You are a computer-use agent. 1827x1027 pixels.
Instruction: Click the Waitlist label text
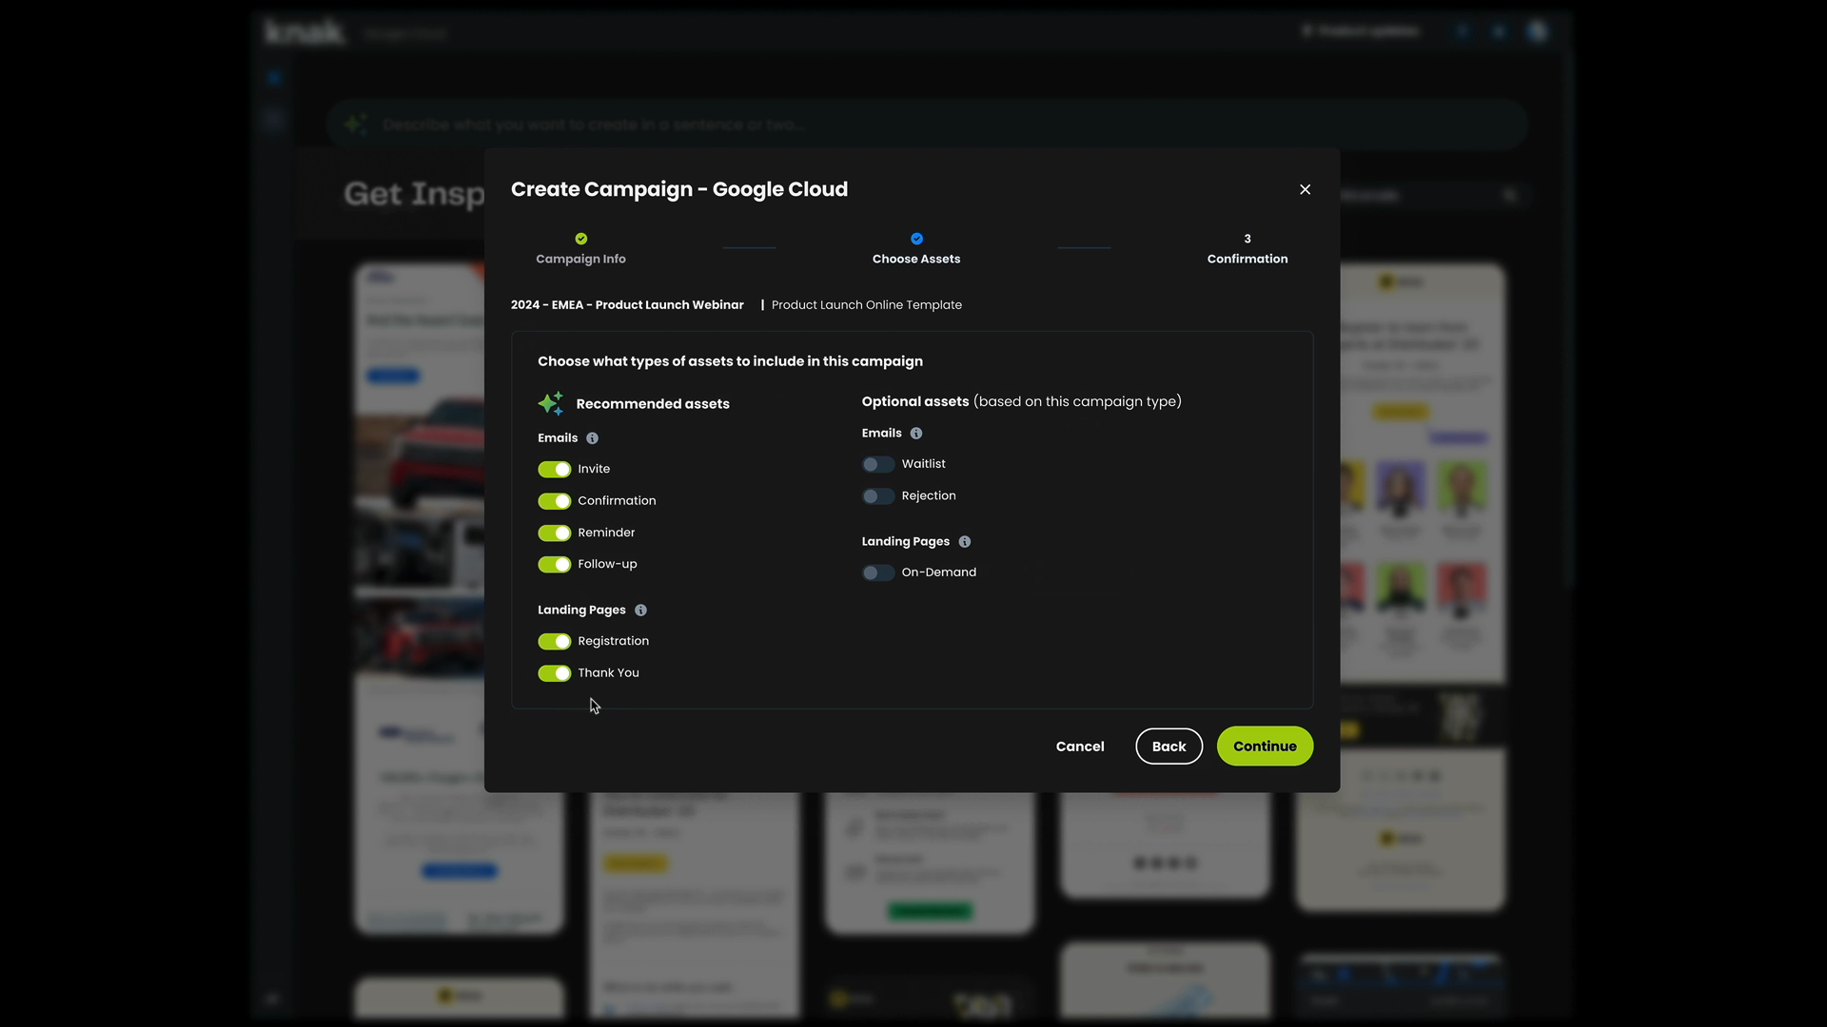(924, 464)
